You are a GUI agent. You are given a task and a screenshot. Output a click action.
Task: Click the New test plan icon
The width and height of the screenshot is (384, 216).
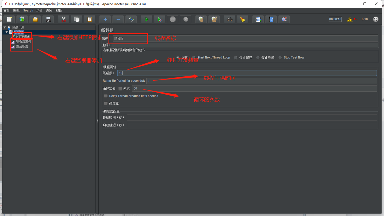(x=9, y=19)
